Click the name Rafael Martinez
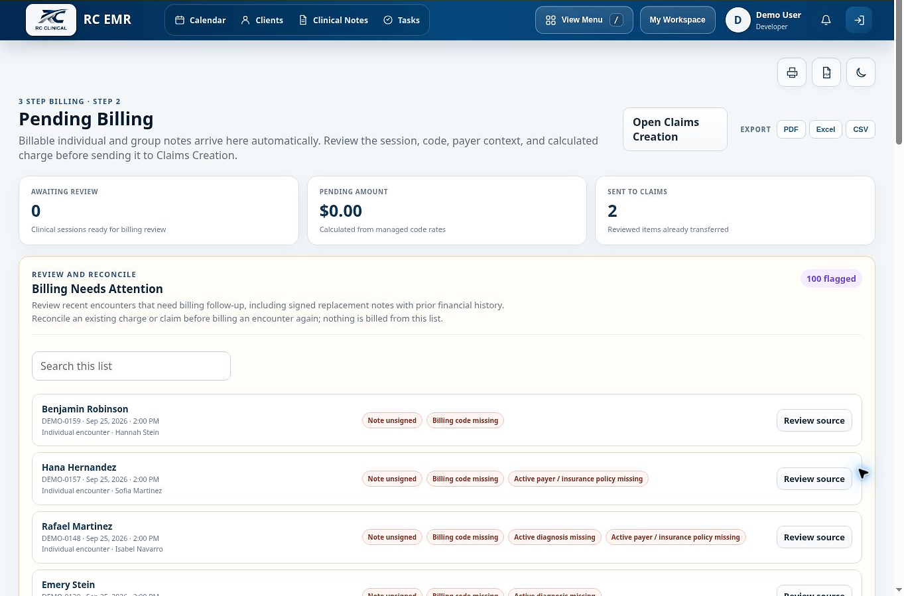The width and height of the screenshot is (904, 596). tap(77, 526)
